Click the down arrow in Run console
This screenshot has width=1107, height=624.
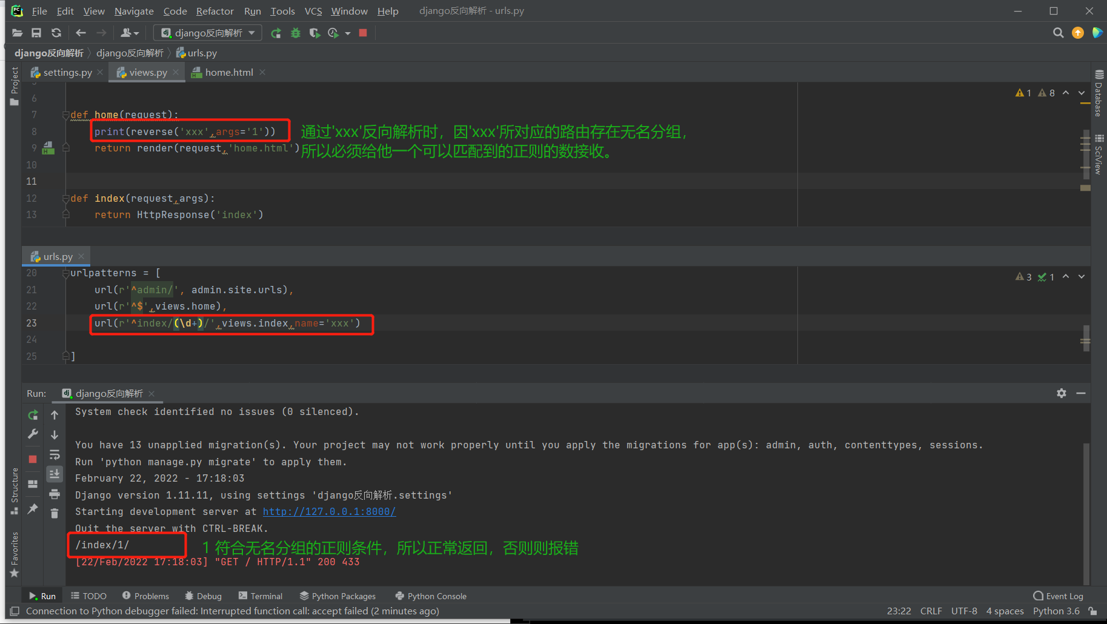point(55,434)
